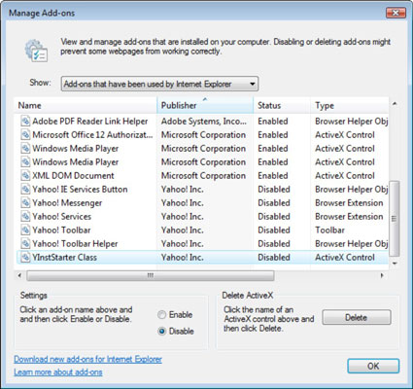
Task: Click the Adobe PDF Reader Link Helper icon
Action: [x=25, y=122]
